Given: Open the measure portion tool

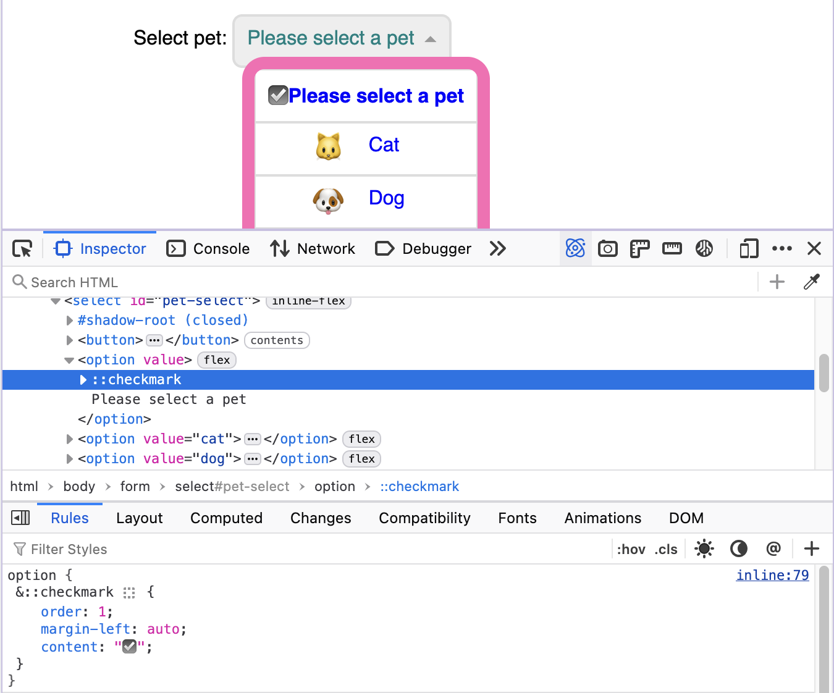Looking at the screenshot, I should point(672,249).
